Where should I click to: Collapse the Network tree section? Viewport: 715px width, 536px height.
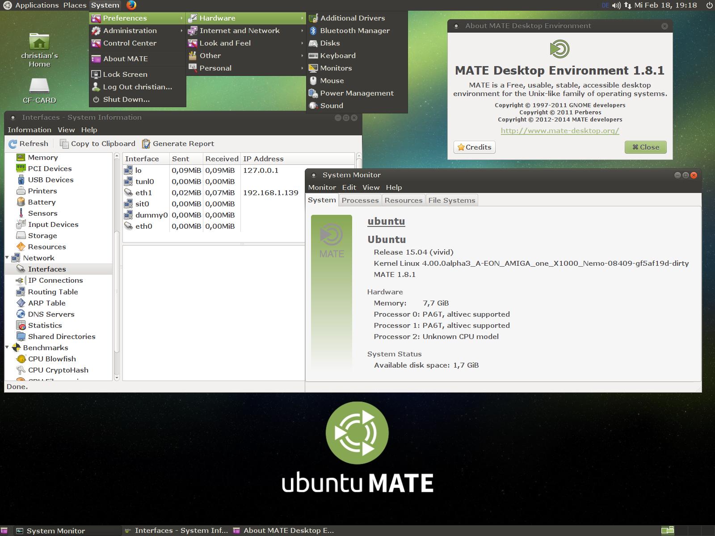pos(7,258)
